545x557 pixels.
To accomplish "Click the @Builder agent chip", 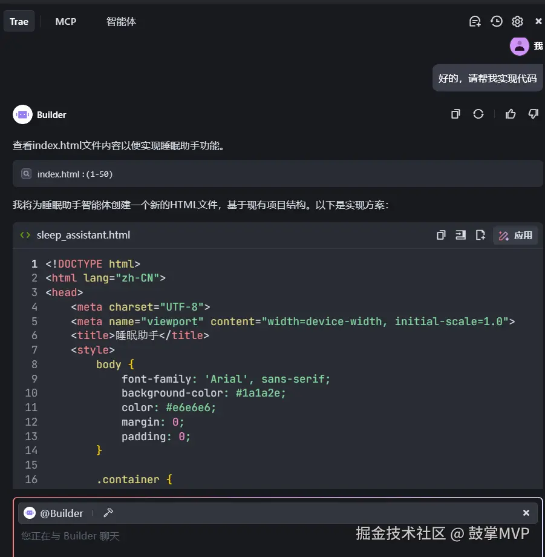I will [54, 513].
